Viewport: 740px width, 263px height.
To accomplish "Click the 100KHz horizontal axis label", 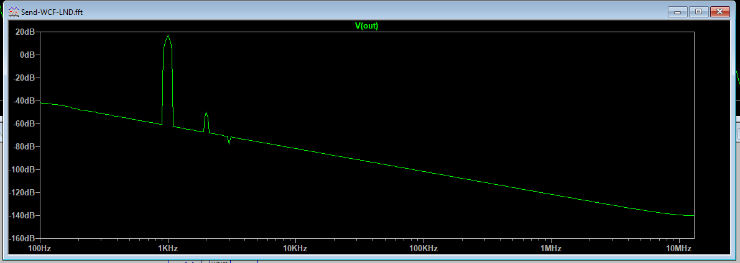I will (x=423, y=248).
